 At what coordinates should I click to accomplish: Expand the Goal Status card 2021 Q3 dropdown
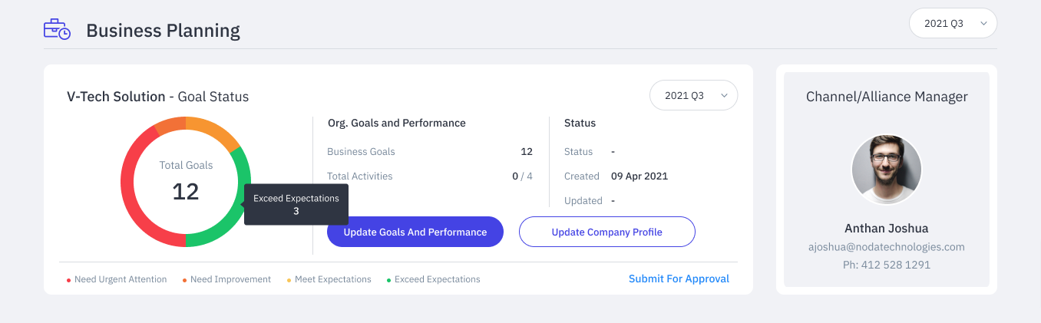click(693, 96)
